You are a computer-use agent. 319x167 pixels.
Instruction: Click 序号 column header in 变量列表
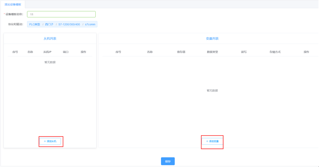[118, 52]
